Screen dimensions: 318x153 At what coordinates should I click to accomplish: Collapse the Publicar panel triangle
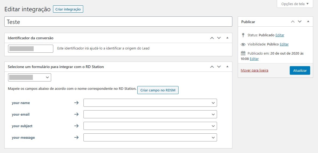click(x=308, y=21)
